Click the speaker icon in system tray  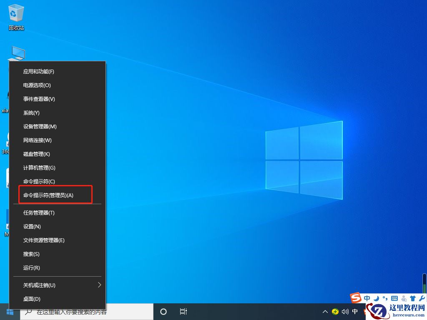pyautogui.click(x=344, y=311)
